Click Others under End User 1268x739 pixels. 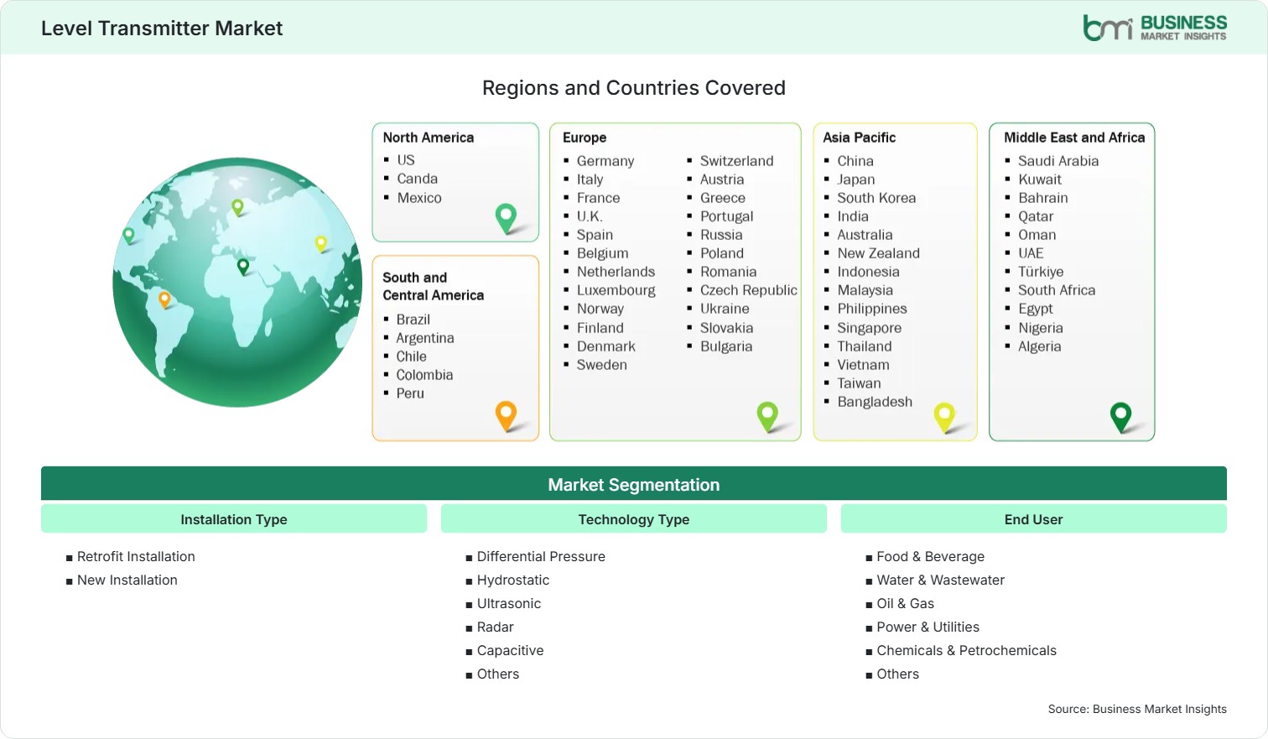pyautogui.click(x=898, y=674)
